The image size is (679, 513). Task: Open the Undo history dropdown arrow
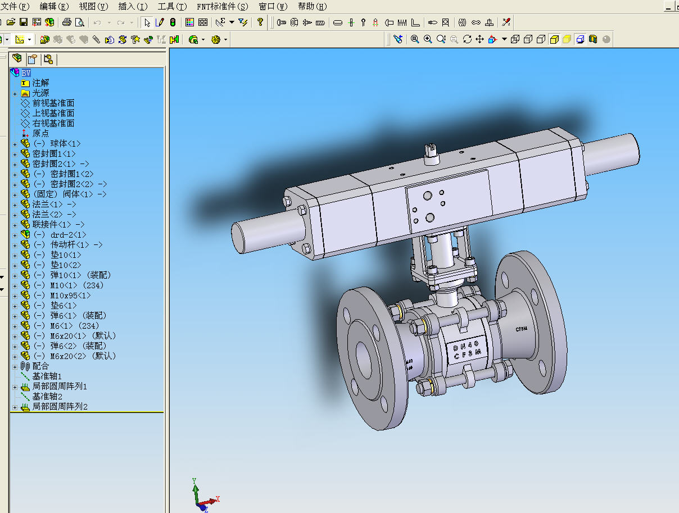coord(108,22)
